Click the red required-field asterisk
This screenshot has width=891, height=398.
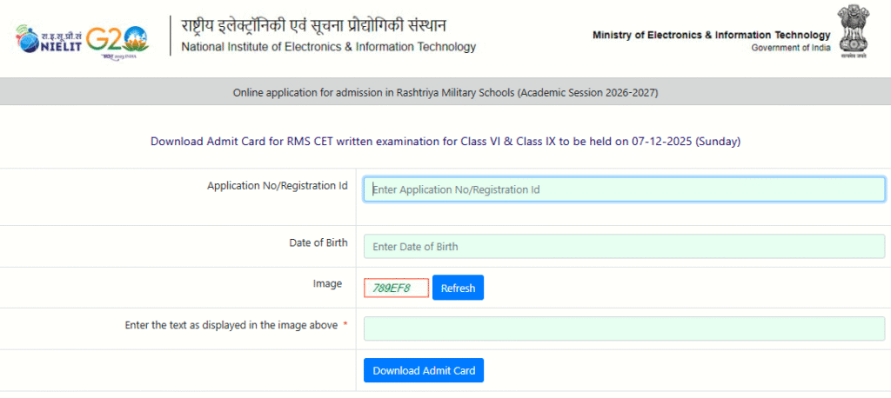pos(345,325)
